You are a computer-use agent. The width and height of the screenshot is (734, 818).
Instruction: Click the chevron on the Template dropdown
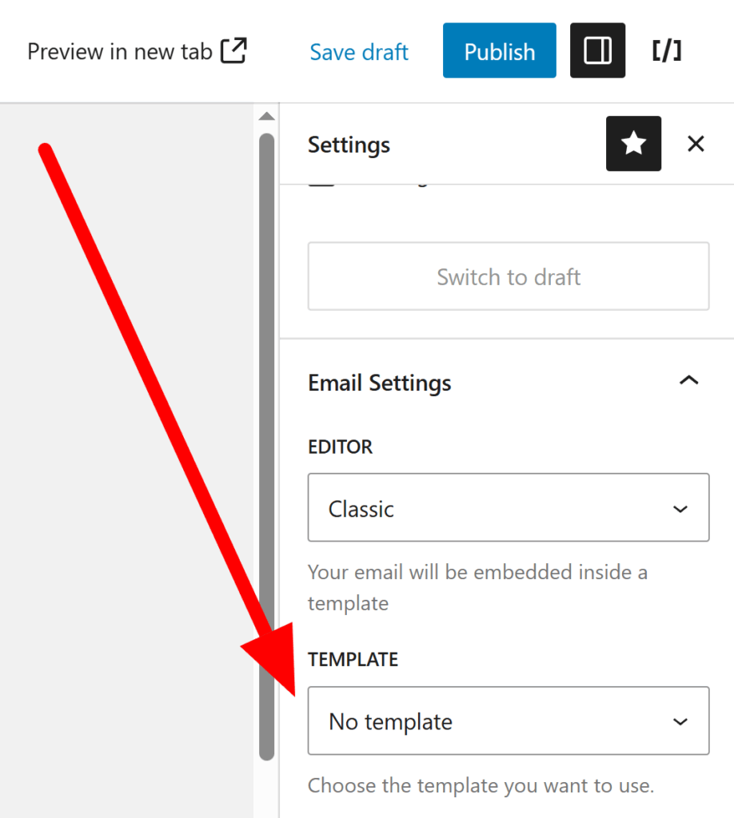680,721
